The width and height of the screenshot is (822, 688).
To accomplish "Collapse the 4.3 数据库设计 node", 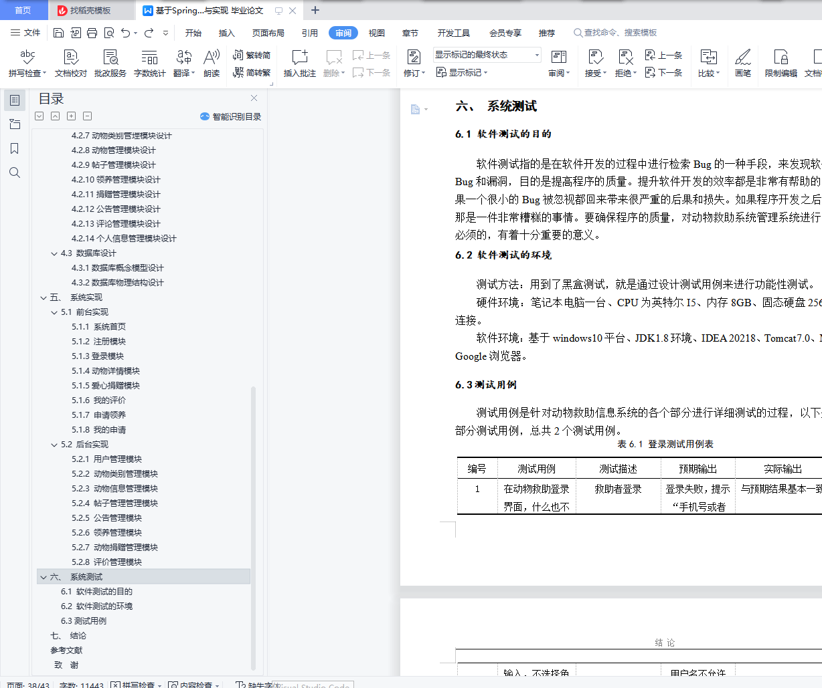I will 54,253.
